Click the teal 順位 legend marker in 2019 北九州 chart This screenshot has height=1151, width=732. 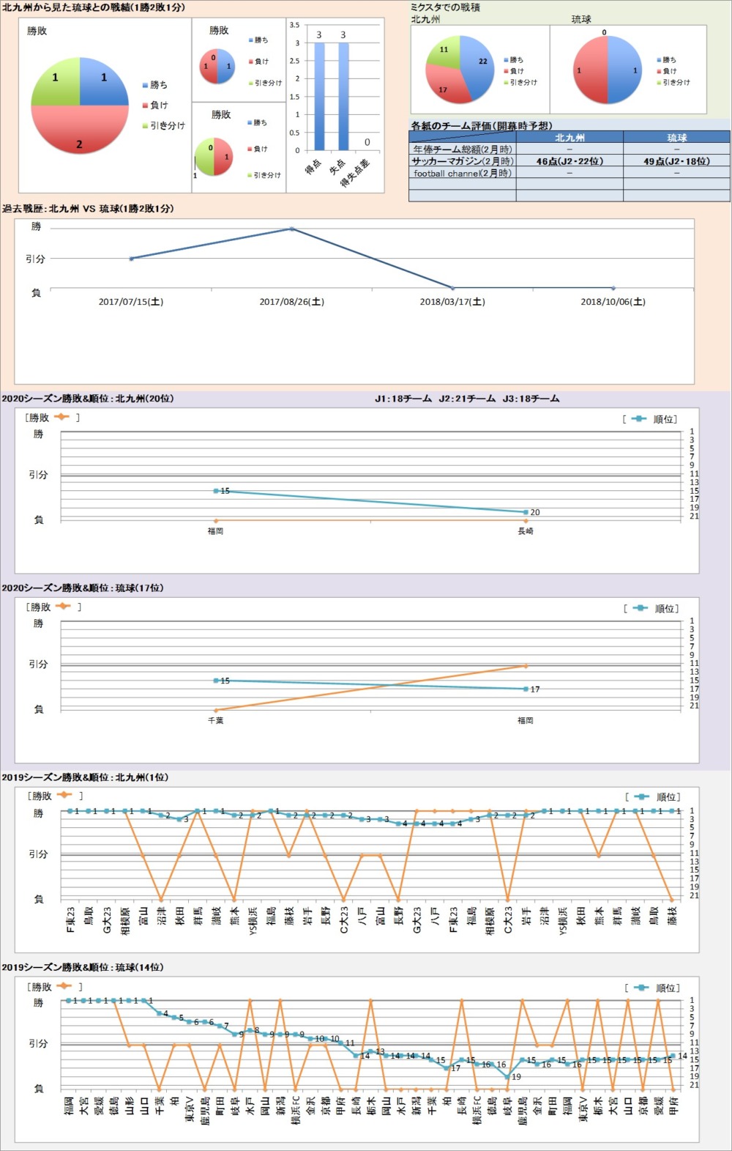pyautogui.click(x=641, y=796)
